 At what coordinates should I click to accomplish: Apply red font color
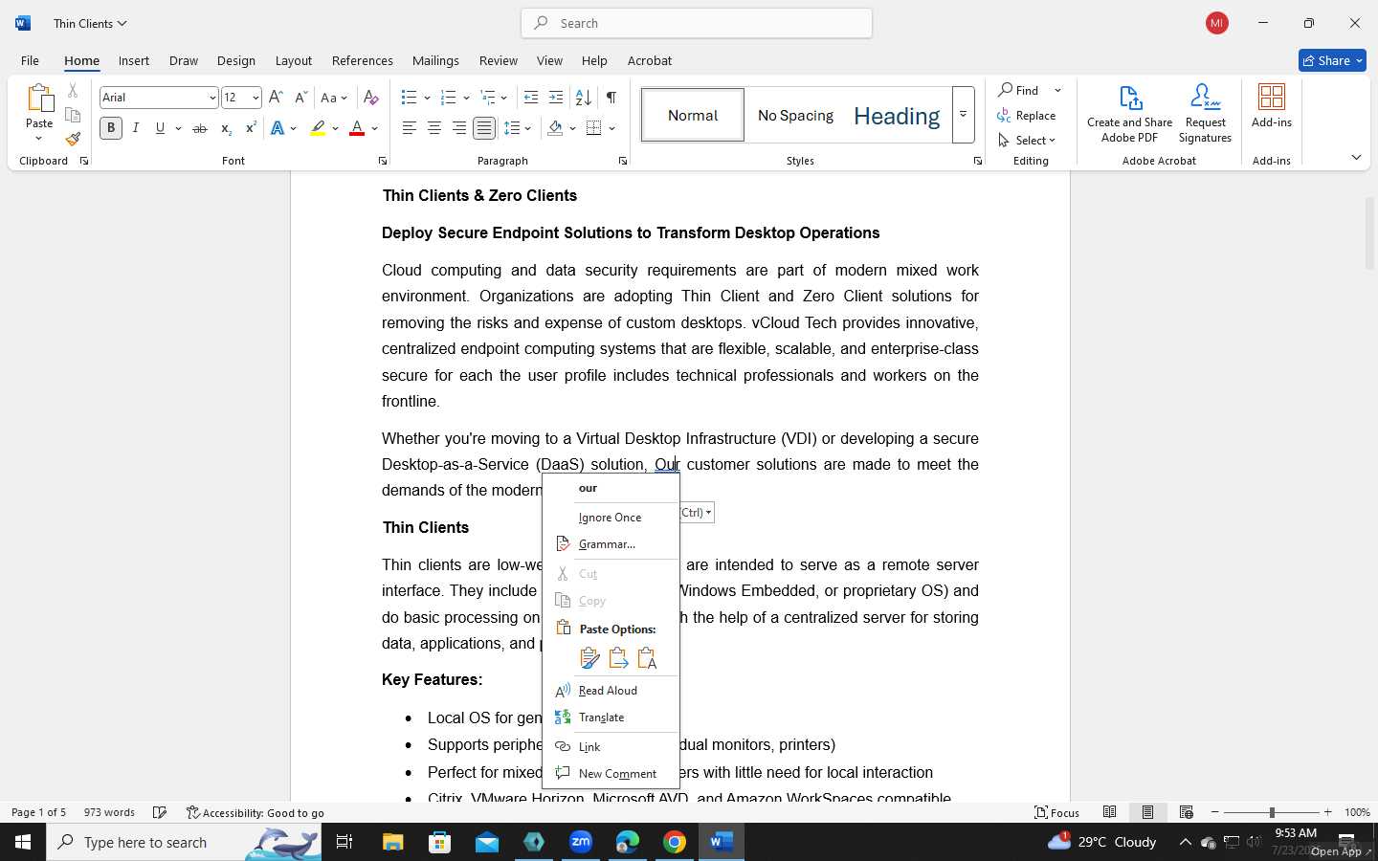click(x=357, y=128)
